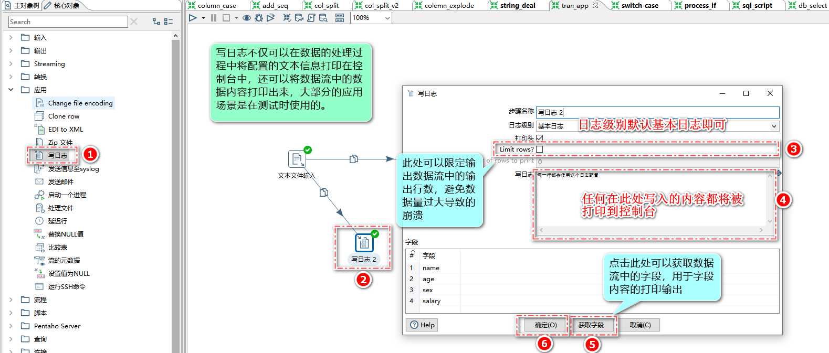Screen dimensions: 829x353
Task: Expand the Streaming folder
Action: click(11, 63)
